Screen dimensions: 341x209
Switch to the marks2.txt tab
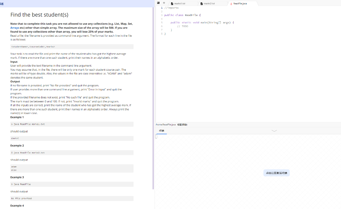pos(209,4)
